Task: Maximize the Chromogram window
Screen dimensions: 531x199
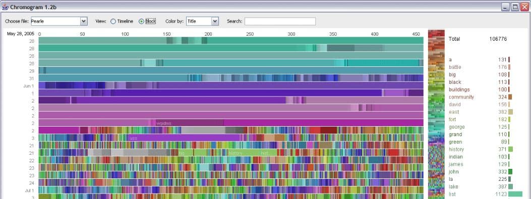Action: [x=515, y=7]
